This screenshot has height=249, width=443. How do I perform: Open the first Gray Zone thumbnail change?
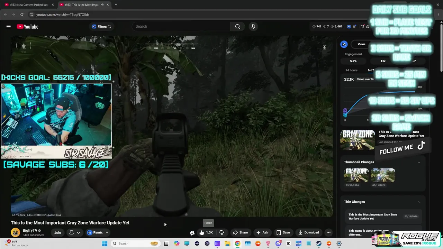[x=356, y=175]
